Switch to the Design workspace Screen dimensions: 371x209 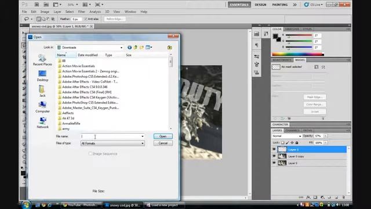tap(260, 5)
